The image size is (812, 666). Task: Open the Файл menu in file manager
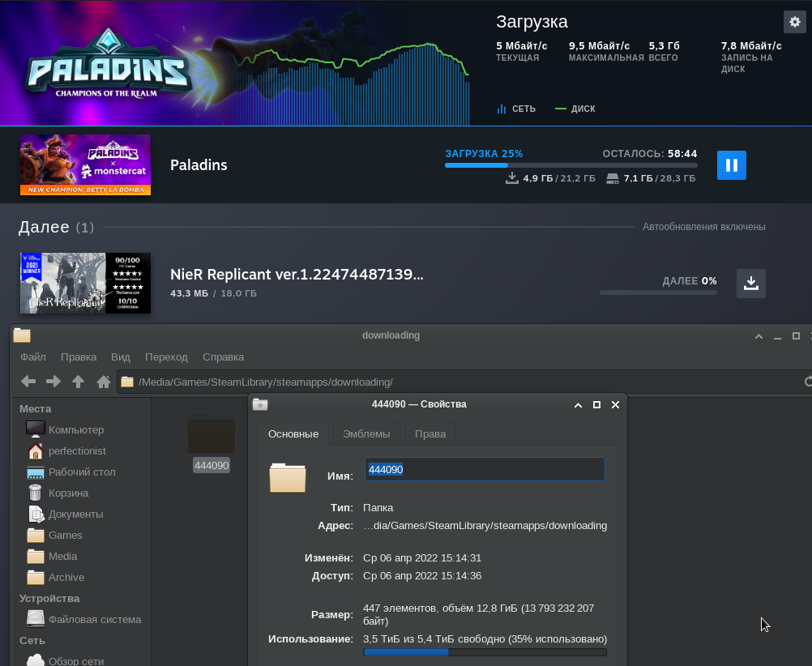click(x=33, y=356)
